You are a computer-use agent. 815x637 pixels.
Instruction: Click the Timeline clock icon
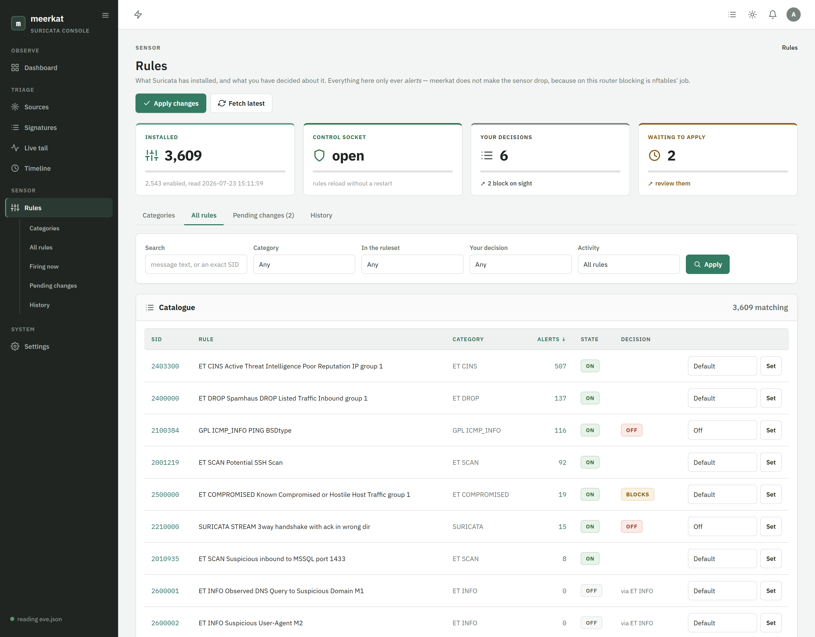[x=15, y=168]
